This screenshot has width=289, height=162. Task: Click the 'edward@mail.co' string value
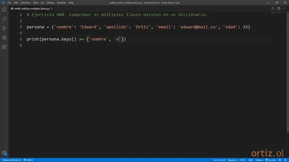tap(198, 27)
